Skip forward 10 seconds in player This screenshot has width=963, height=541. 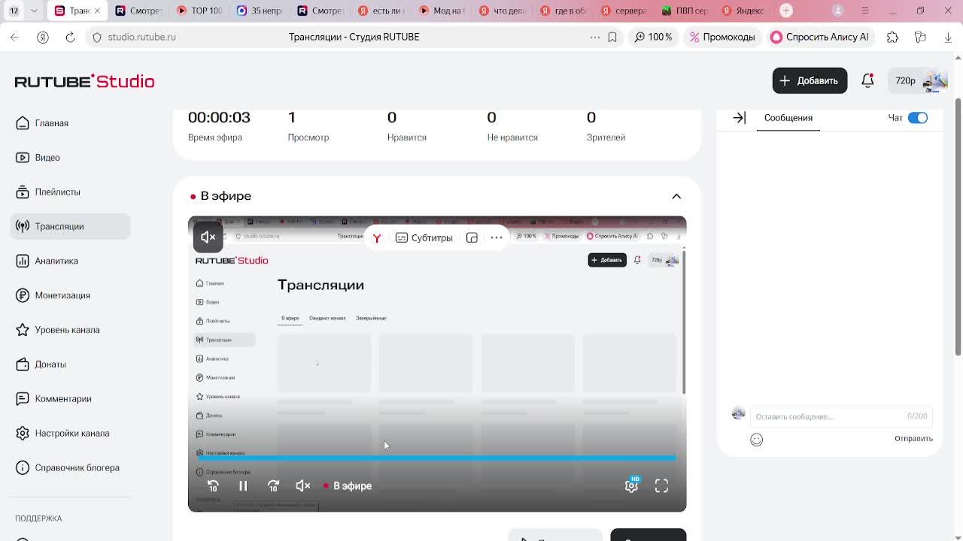(x=273, y=486)
